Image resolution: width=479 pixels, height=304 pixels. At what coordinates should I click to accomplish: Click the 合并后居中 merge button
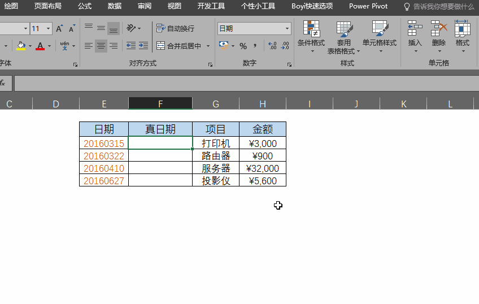point(179,46)
